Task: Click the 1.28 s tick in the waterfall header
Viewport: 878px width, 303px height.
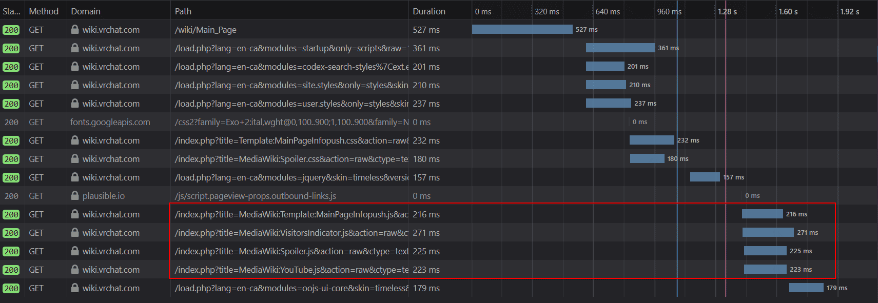Action: (x=727, y=11)
